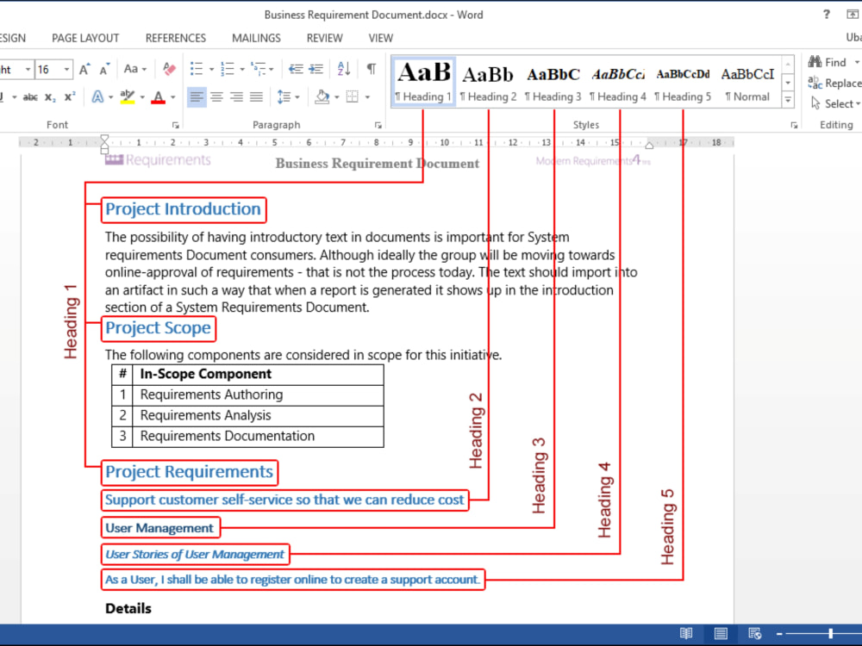Open the MAILINGS ribbon tab

(256, 38)
